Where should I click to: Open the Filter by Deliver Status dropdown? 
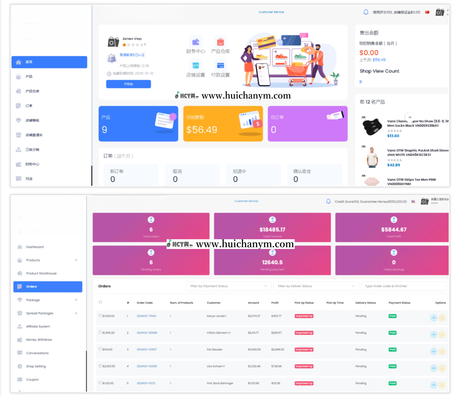click(316, 286)
